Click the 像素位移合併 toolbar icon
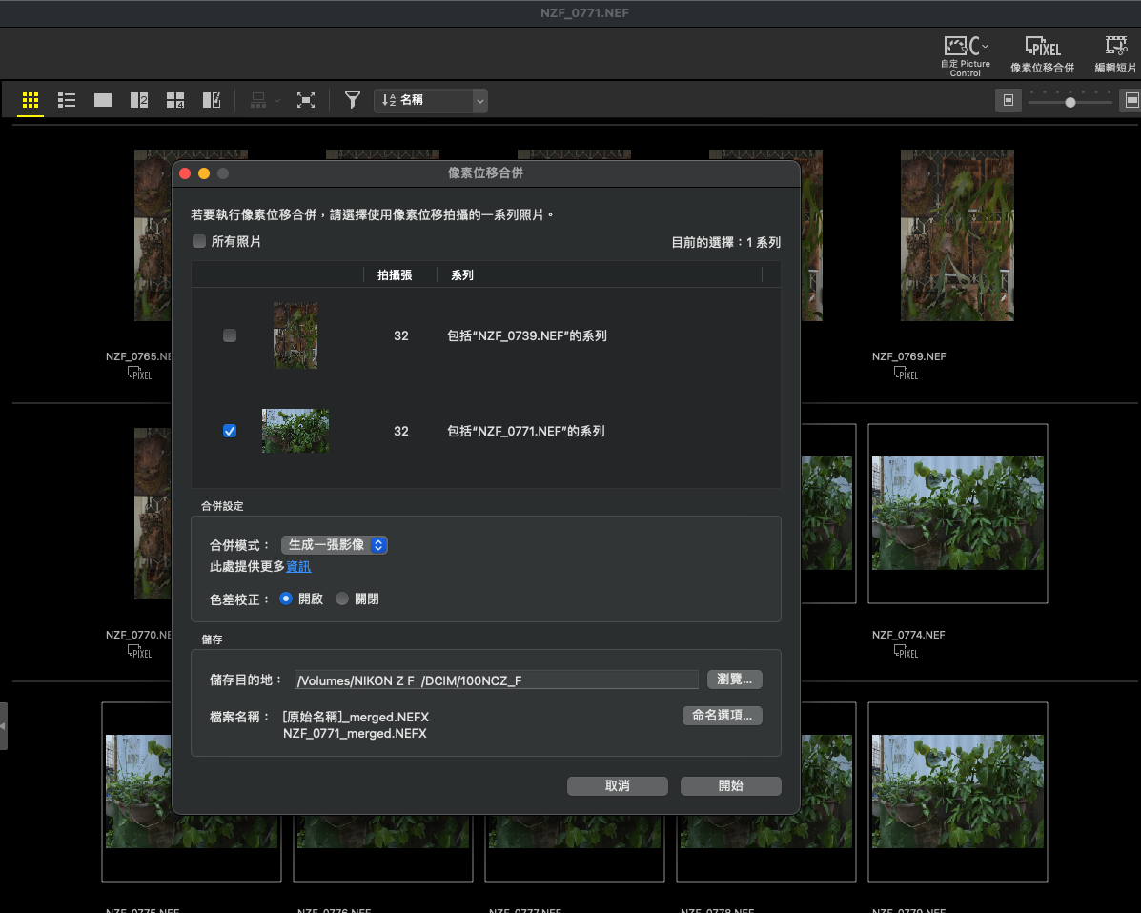Image resolution: width=1141 pixels, height=913 pixels. (1042, 54)
